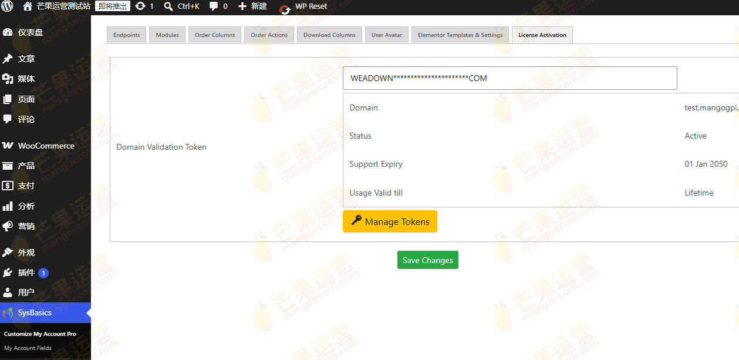Screen dimensions: 739x360
Task: Click the 页面 pages icon
Action: click(8, 99)
